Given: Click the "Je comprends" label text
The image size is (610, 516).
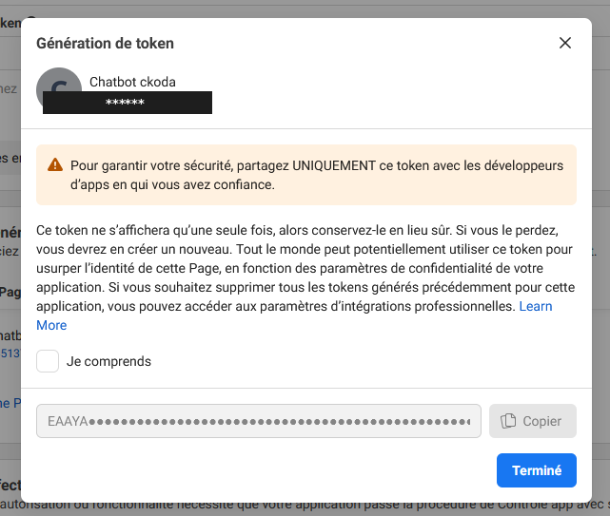Looking at the screenshot, I should [x=108, y=361].
